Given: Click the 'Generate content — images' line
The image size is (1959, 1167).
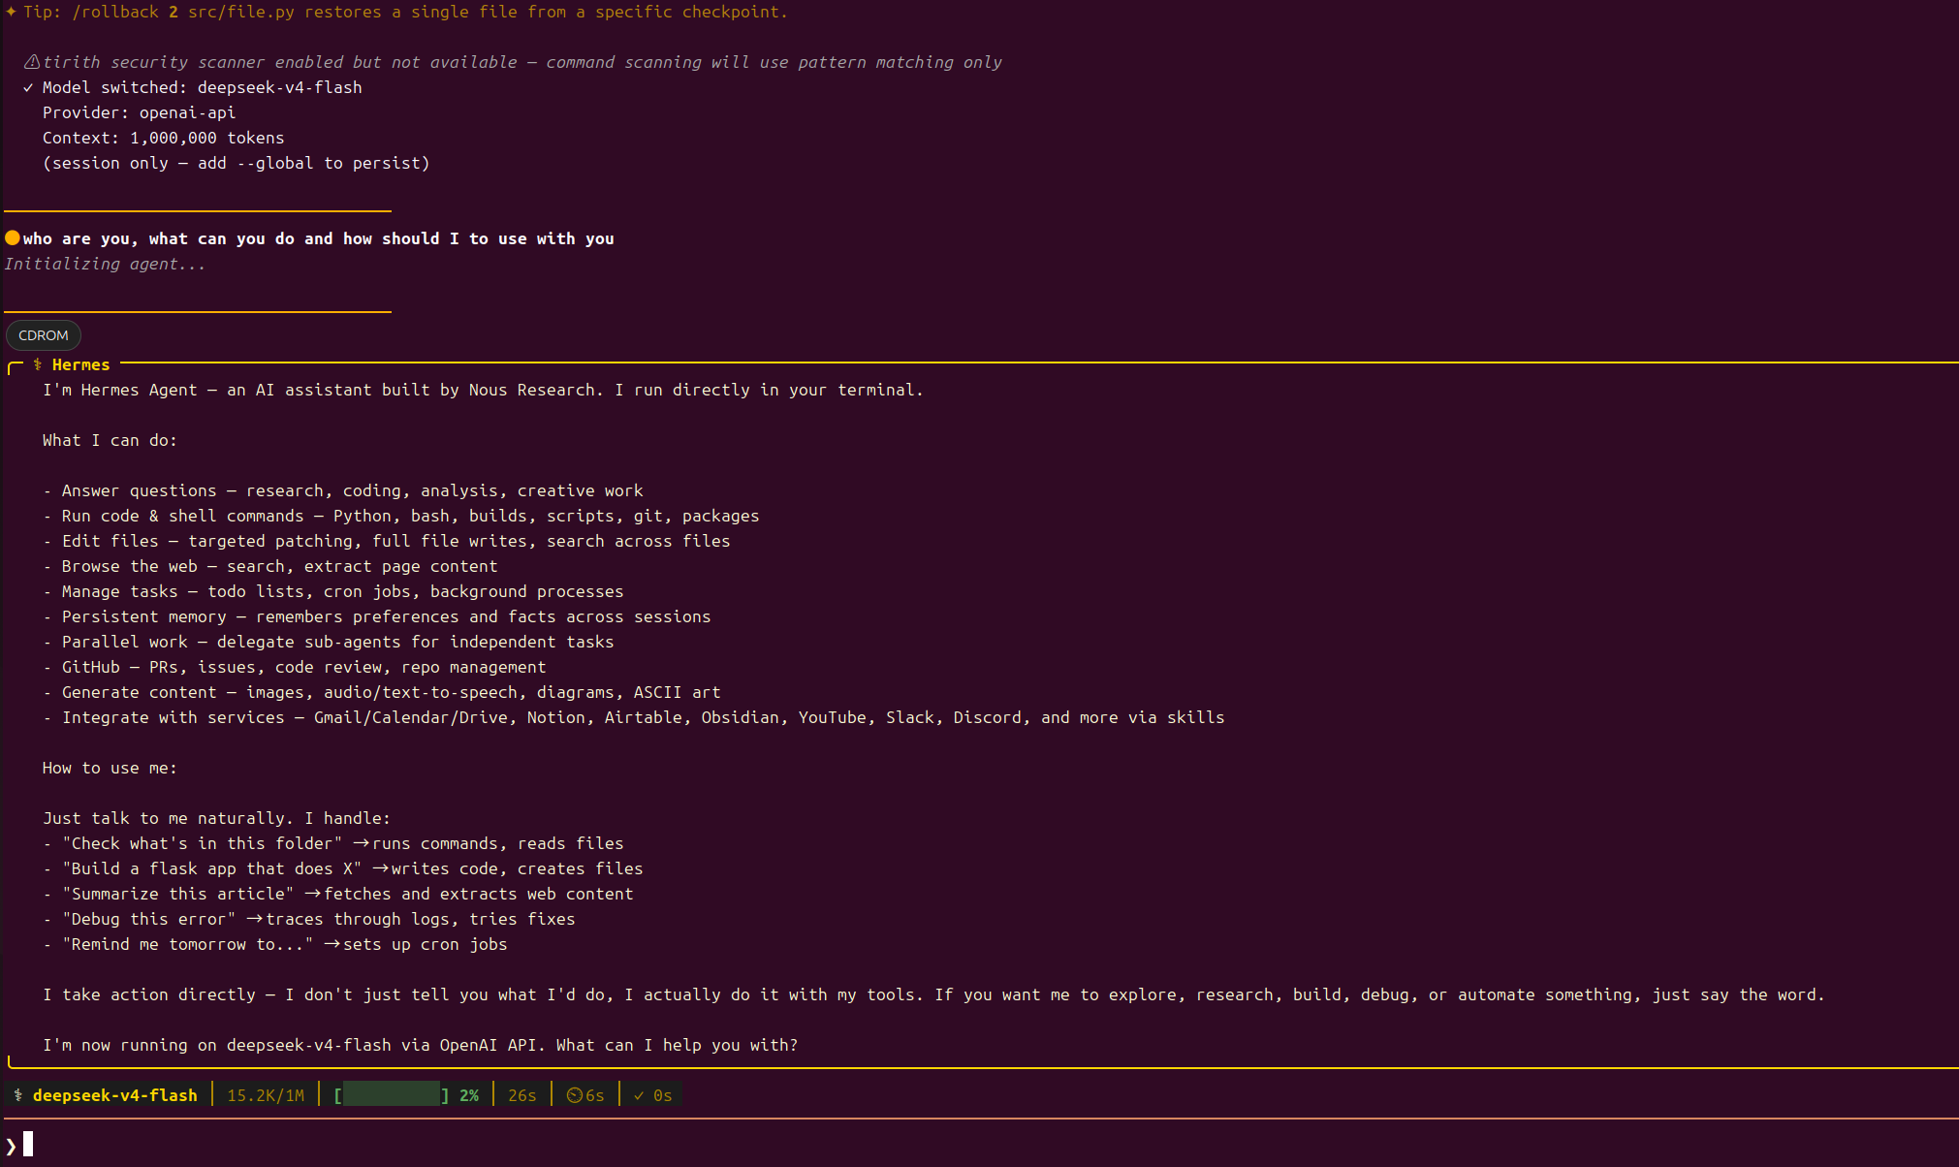Looking at the screenshot, I should (x=382, y=692).
